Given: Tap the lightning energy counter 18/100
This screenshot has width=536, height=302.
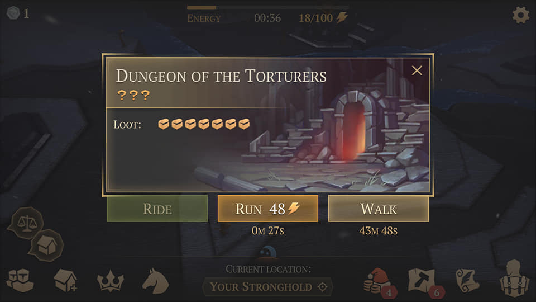Looking at the screenshot, I should pos(323,18).
